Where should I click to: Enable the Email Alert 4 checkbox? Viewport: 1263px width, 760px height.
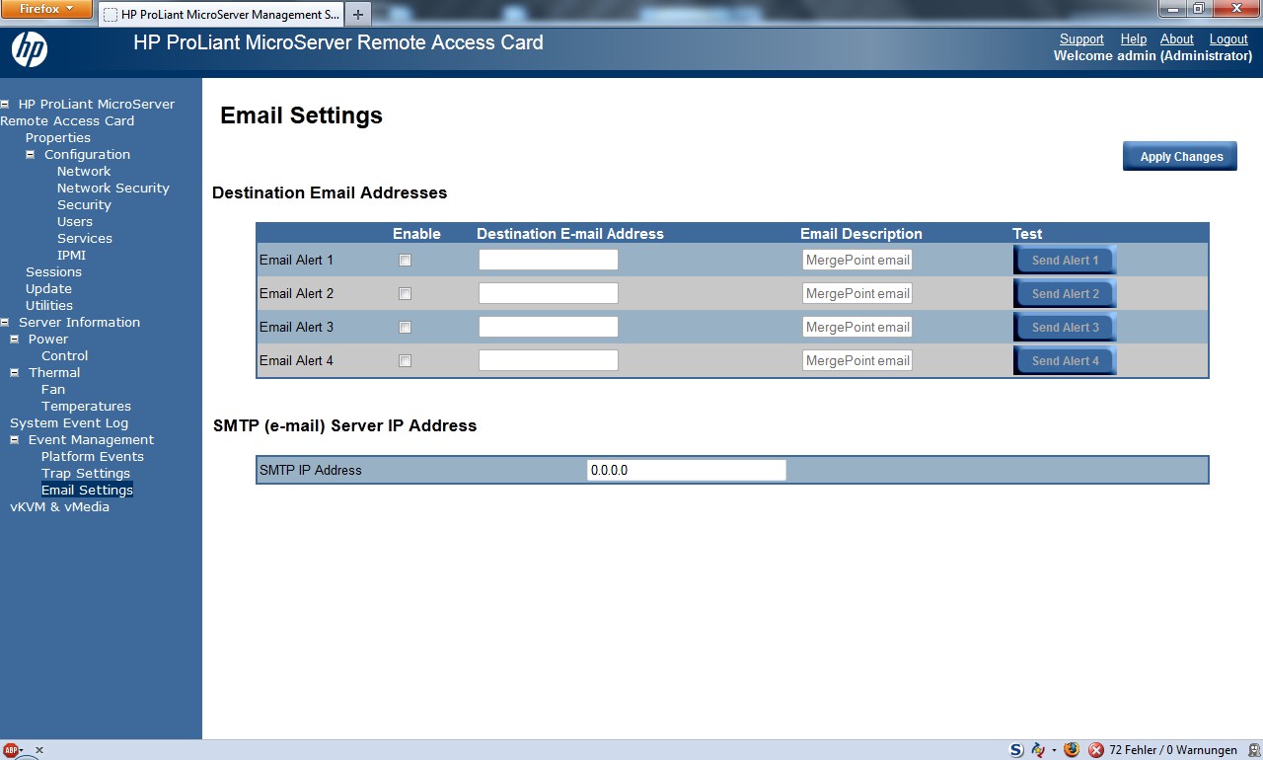[405, 361]
